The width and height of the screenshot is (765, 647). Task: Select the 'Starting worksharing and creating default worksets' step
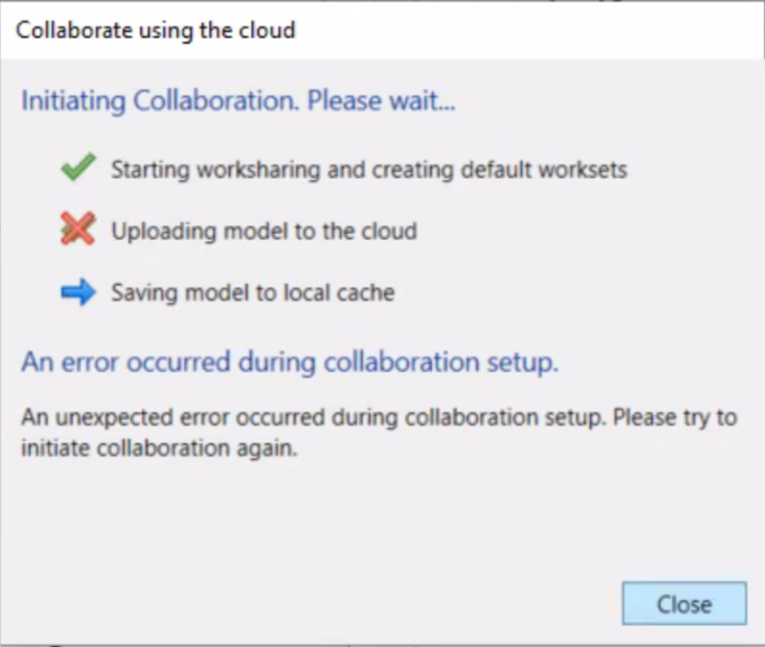click(x=368, y=169)
